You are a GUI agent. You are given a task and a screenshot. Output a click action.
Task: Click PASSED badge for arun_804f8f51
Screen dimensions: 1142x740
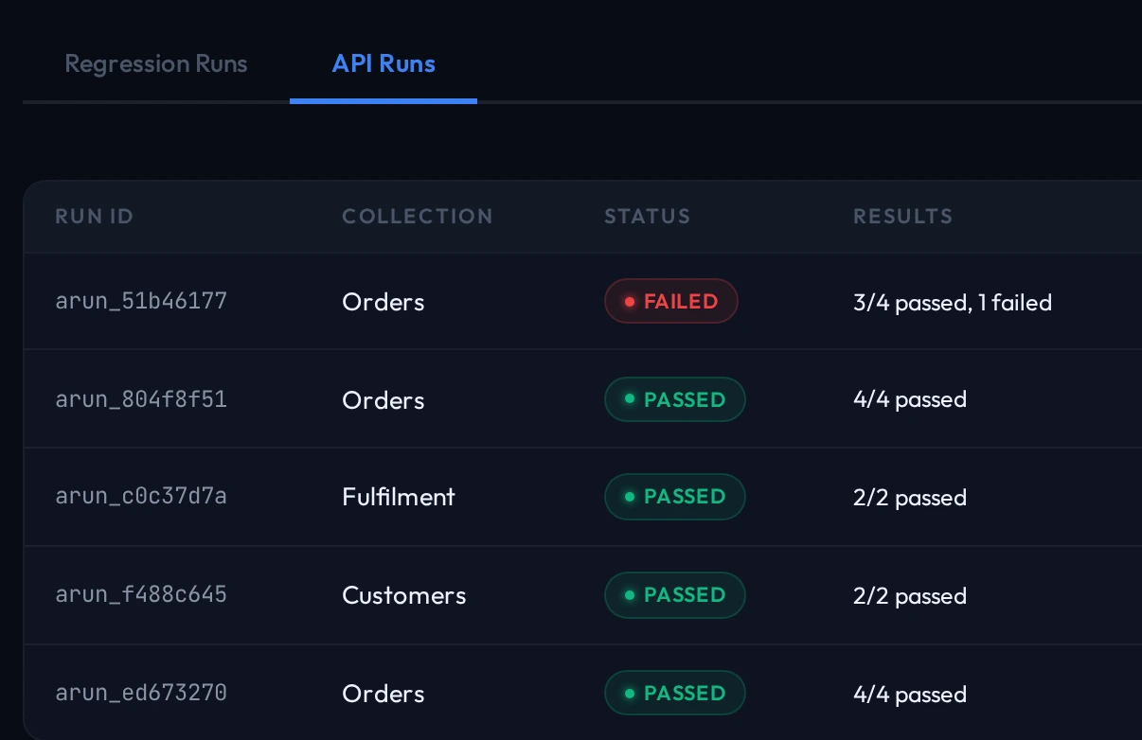coord(675,399)
